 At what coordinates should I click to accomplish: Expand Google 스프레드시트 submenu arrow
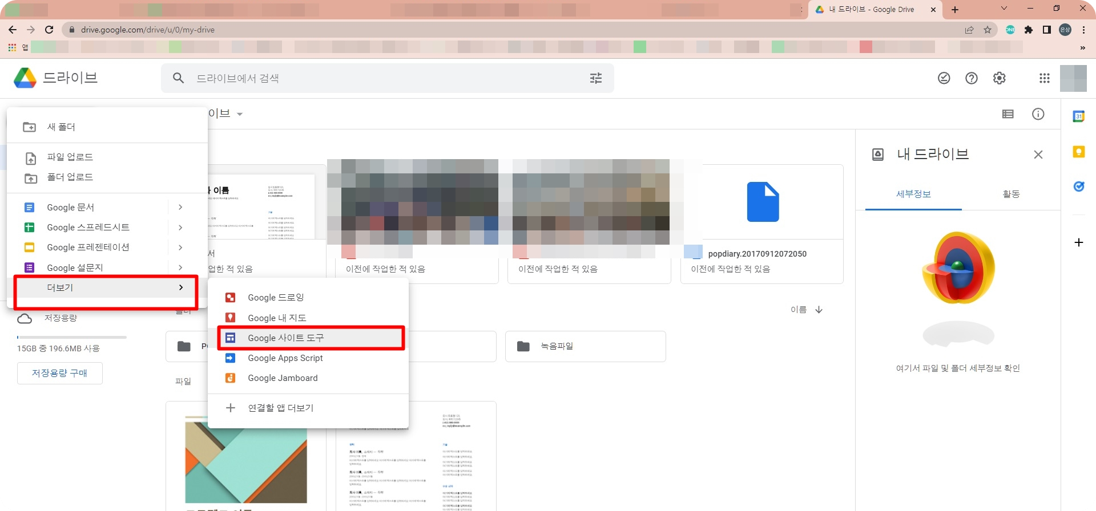(x=180, y=228)
